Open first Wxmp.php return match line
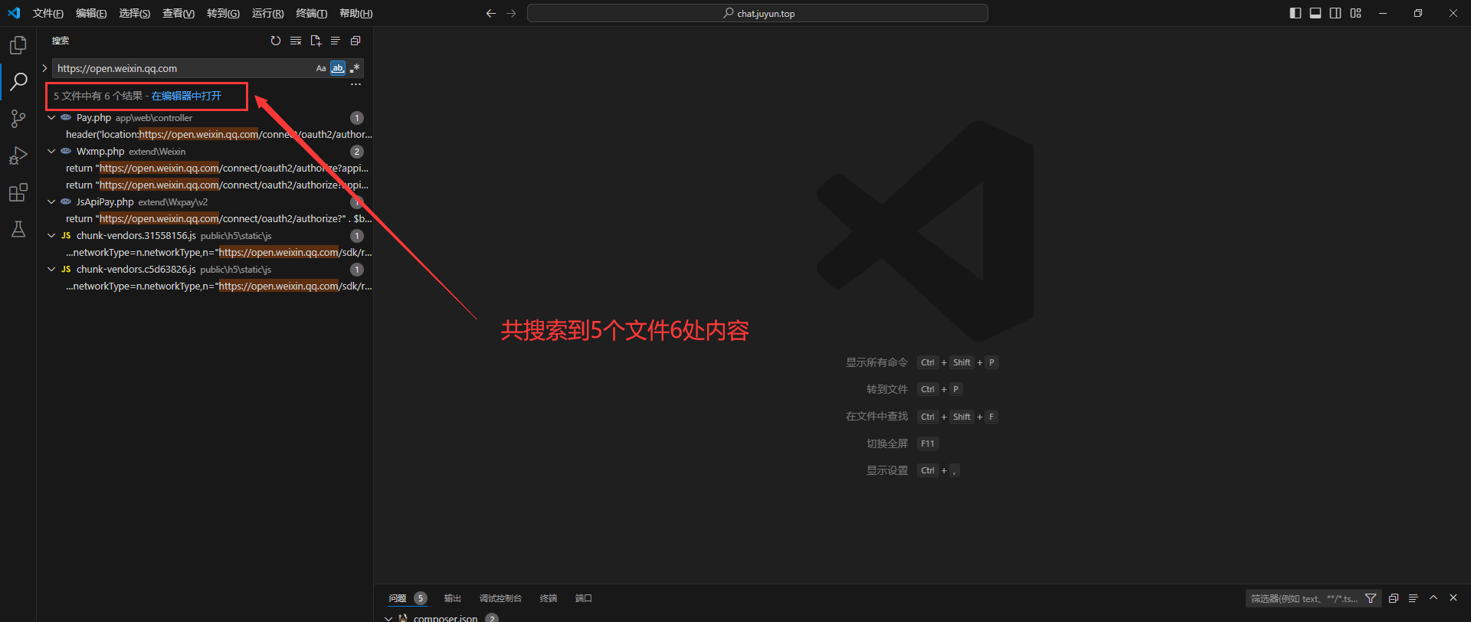1471x622 pixels. point(217,169)
